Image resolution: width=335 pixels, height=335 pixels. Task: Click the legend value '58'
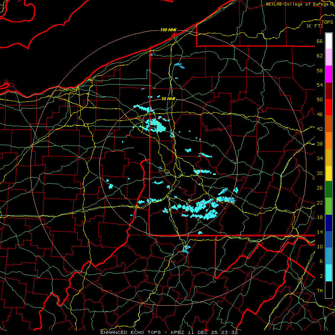click(320, 70)
